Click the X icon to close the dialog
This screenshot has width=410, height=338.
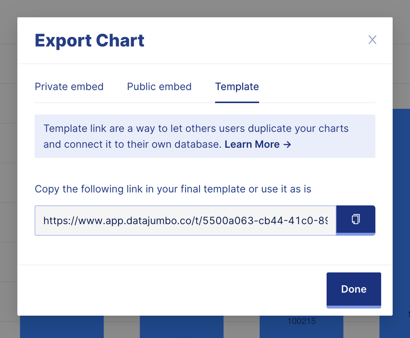(x=372, y=39)
